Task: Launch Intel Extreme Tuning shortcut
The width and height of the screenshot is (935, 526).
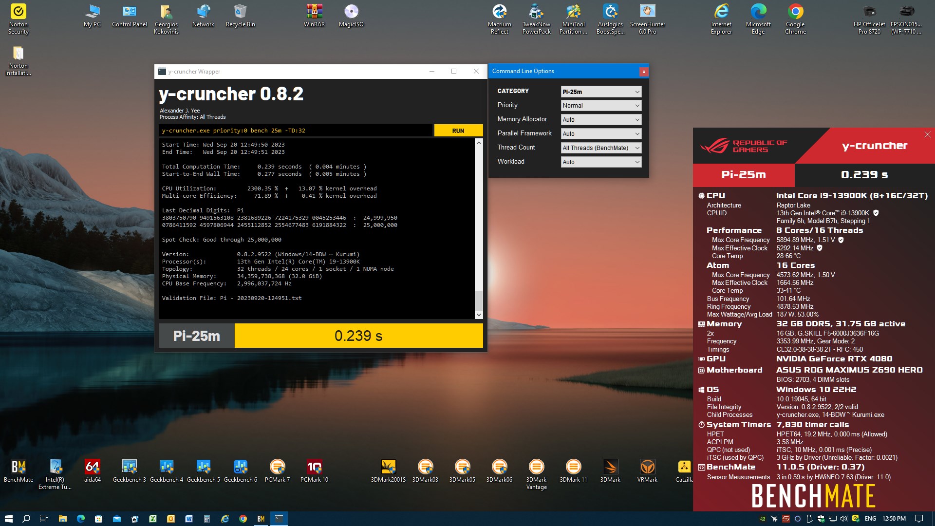Action: click(55, 474)
